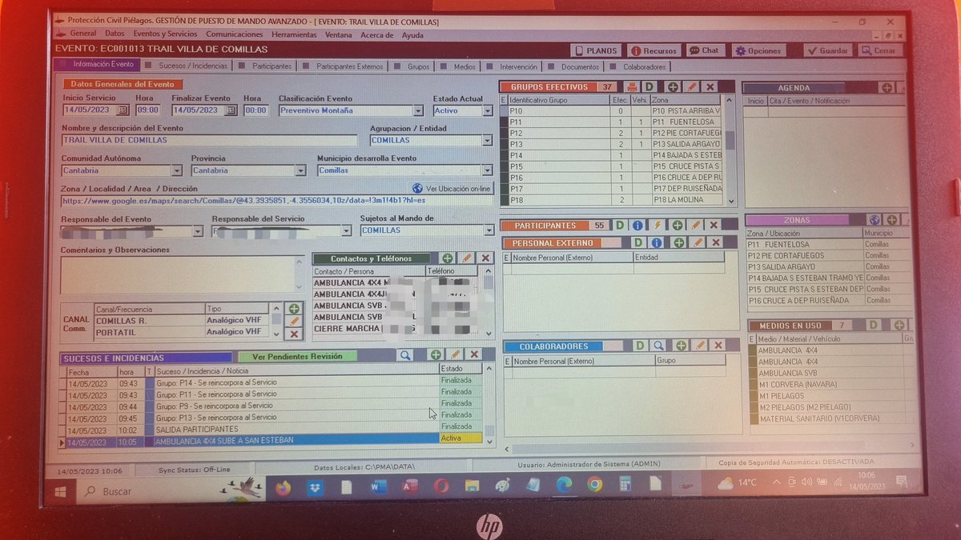
Task: Add a collaborator in Colaboradores panel
Action: (x=681, y=346)
